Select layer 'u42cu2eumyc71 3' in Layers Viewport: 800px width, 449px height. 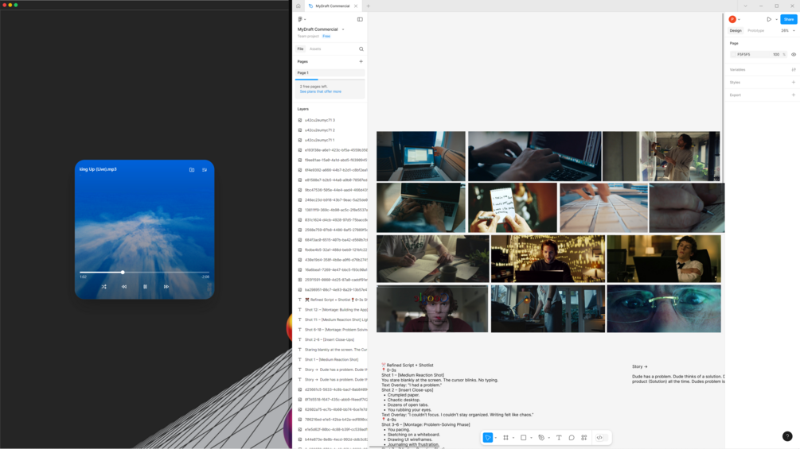[x=332, y=120]
